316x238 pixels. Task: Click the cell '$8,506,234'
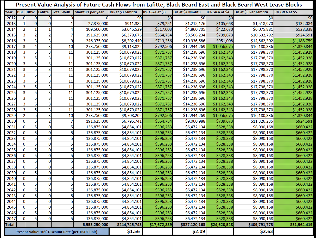[189, 35]
